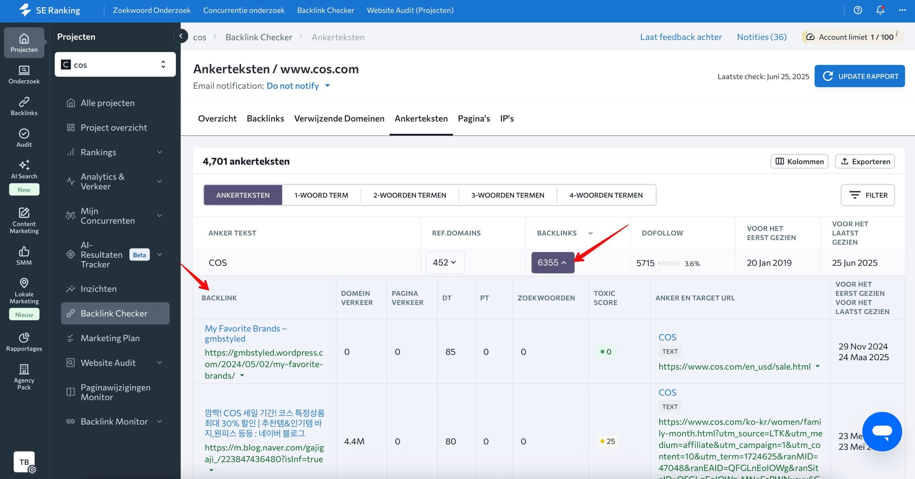Click the Project overzicht grid icon
The width and height of the screenshot is (915, 479).
(71, 127)
